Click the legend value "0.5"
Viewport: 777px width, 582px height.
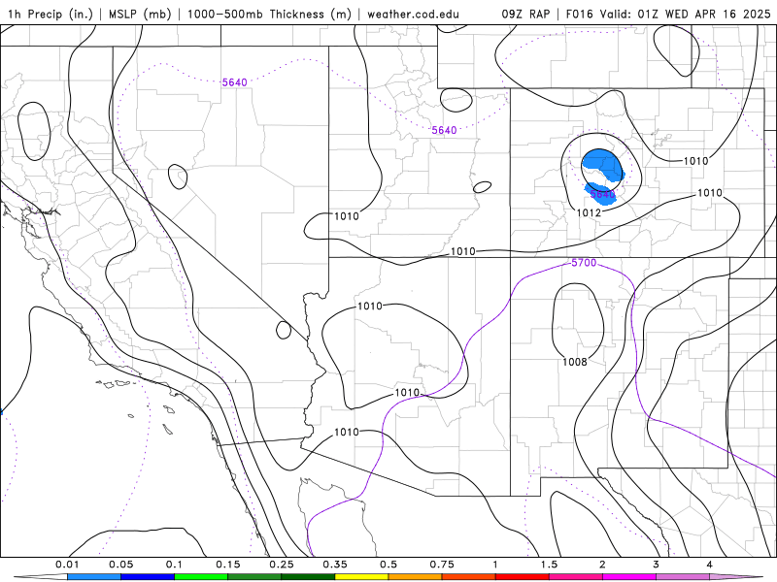point(388,565)
